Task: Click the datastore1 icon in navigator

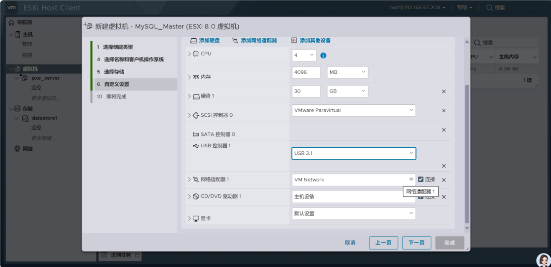Action: [26, 118]
